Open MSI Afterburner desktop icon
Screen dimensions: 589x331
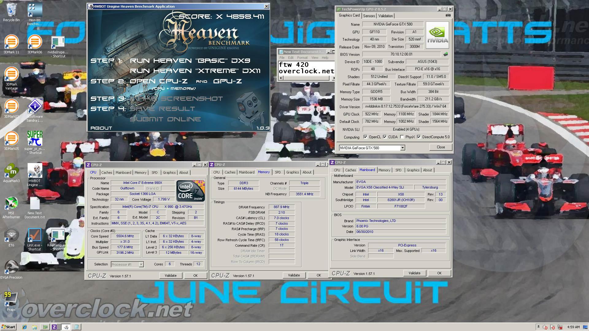(11, 207)
